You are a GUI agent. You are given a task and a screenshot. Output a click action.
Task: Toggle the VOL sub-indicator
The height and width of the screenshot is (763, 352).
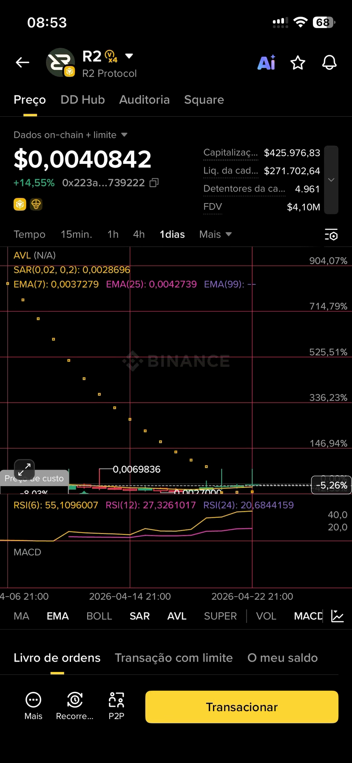click(266, 616)
